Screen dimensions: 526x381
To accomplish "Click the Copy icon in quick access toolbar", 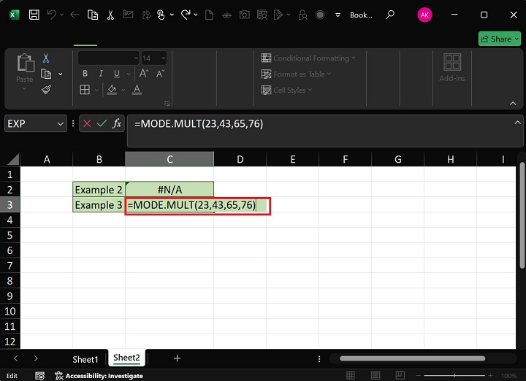I will coord(93,15).
